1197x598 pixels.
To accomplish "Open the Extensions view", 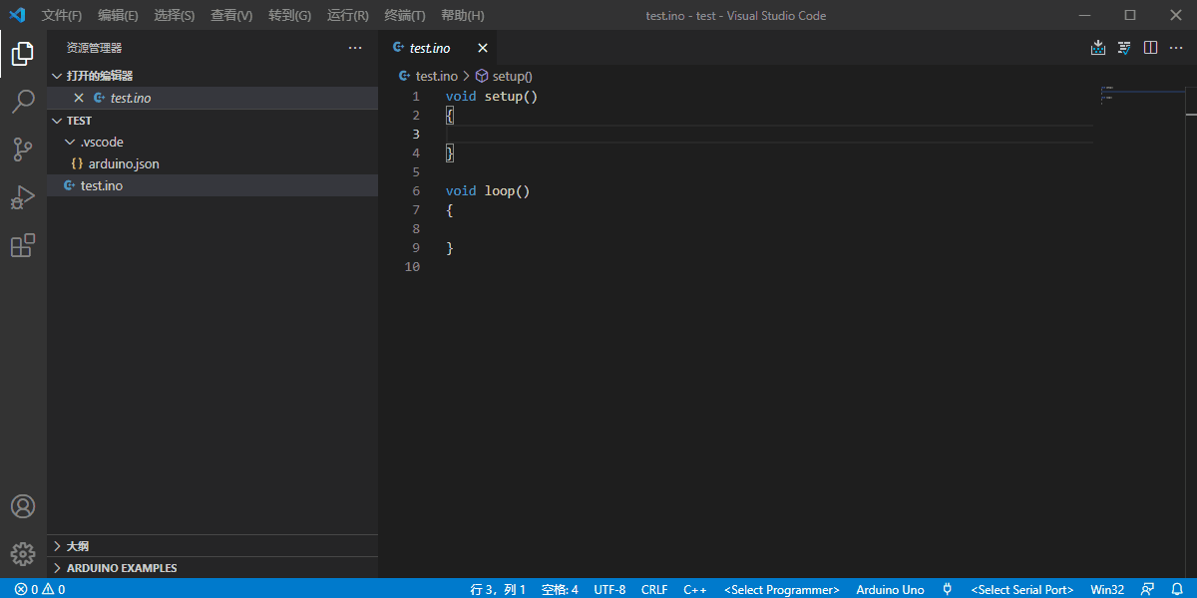I will coord(23,245).
